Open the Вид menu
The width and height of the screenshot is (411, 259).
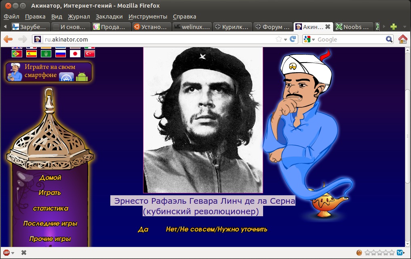click(x=57, y=17)
